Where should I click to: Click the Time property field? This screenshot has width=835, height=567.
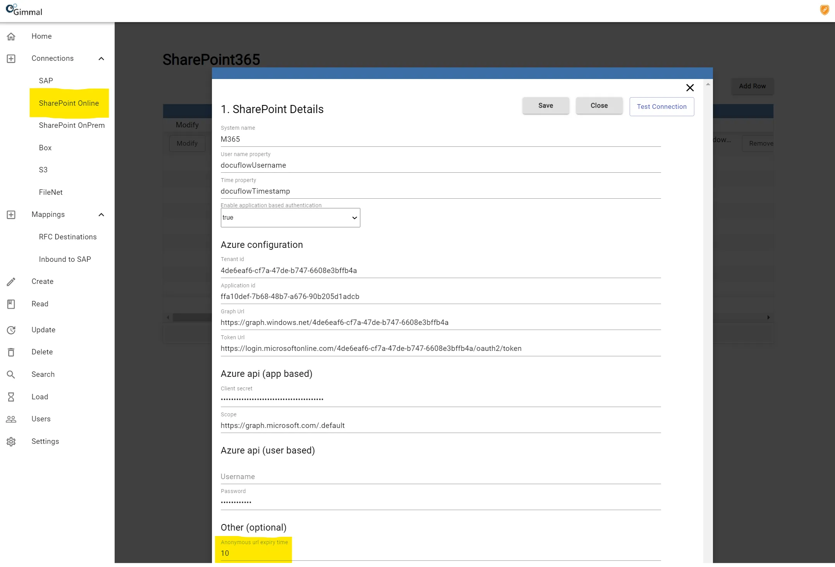pos(441,191)
